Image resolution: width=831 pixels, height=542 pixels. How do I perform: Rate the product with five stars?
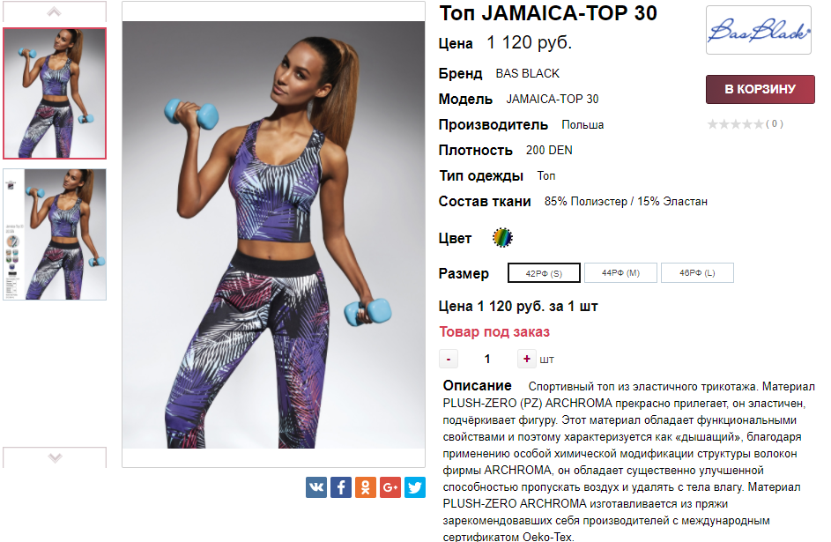[x=759, y=124]
